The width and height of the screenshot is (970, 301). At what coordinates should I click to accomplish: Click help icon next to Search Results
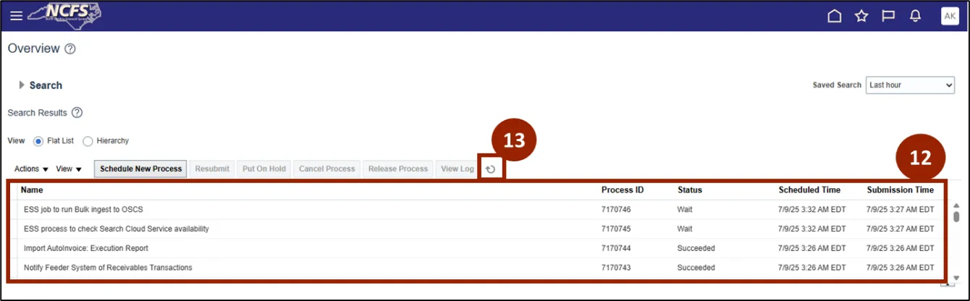[77, 113]
